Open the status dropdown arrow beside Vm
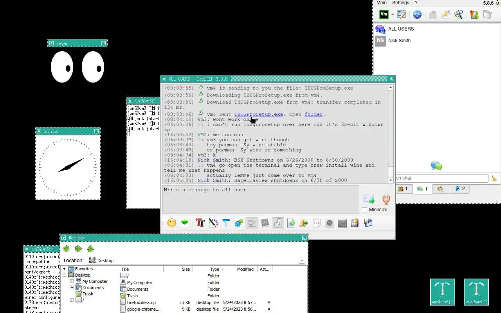This screenshot has width=501, height=313. [x=393, y=15]
